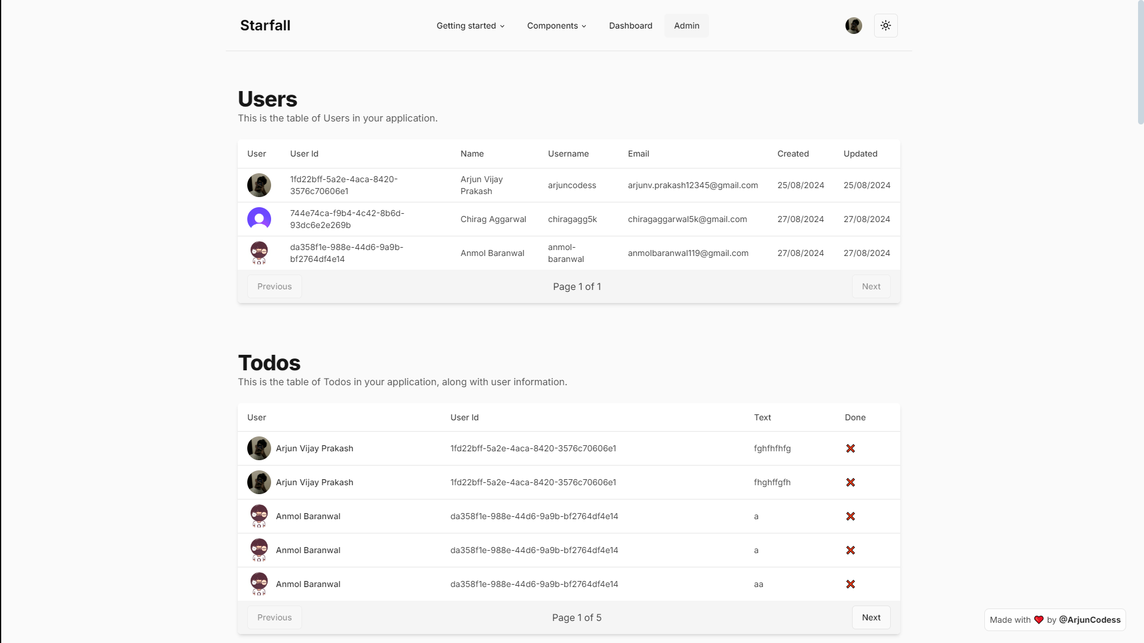
Task: Click the Previous button in the Users table
Action: tap(274, 286)
